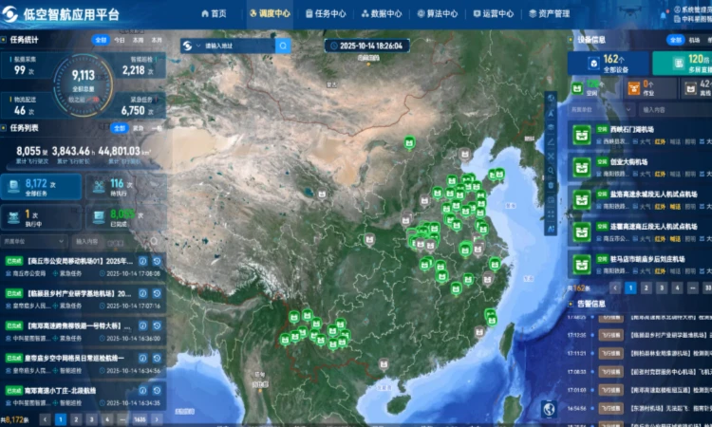Click the search magnifier button beside address input
This screenshot has width=712, height=427.
[x=283, y=46]
